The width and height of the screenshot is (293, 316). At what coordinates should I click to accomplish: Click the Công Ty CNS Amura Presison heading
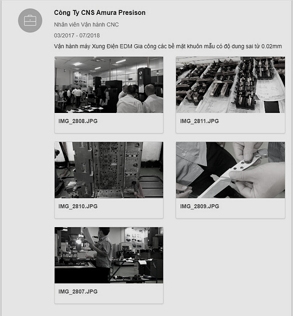100,13
